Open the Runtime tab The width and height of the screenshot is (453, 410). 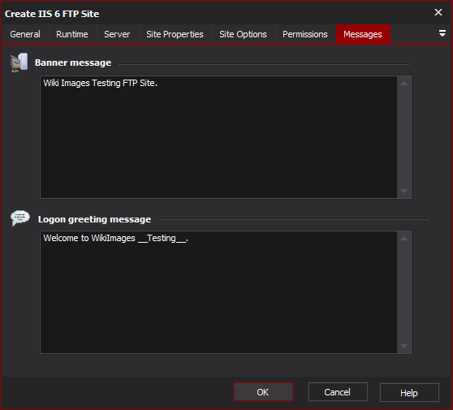[x=72, y=34]
